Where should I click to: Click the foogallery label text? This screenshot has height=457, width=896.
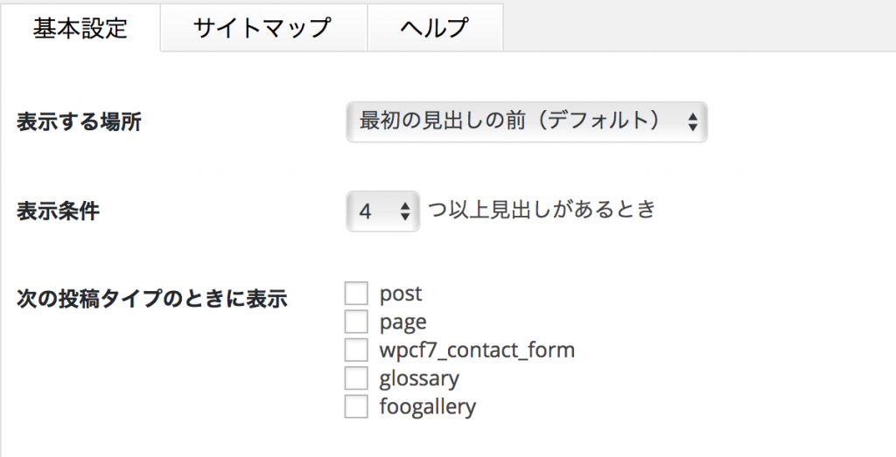[427, 406]
